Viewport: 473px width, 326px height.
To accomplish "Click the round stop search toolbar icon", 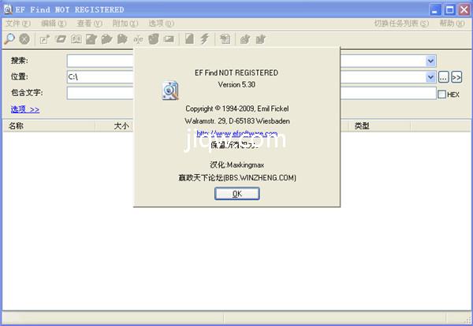I will (x=24, y=39).
